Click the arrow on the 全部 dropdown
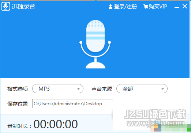The width and height of the screenshot is (191, 133). click(162, 89)
